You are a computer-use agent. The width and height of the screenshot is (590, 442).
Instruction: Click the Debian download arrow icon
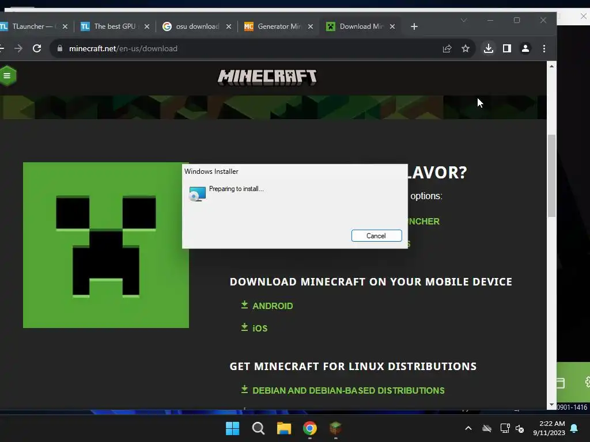click(x=244, y=390)
